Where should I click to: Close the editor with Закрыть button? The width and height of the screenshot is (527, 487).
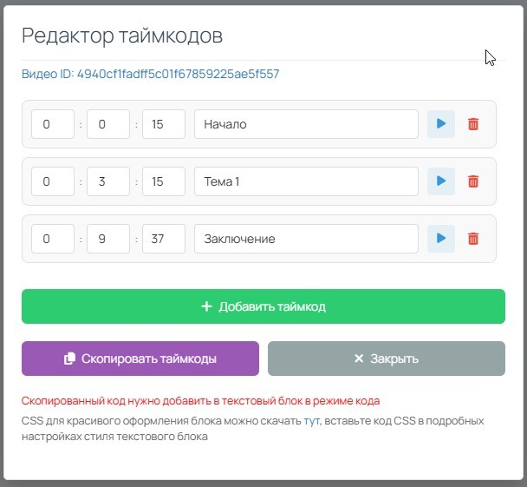point(386,359)
